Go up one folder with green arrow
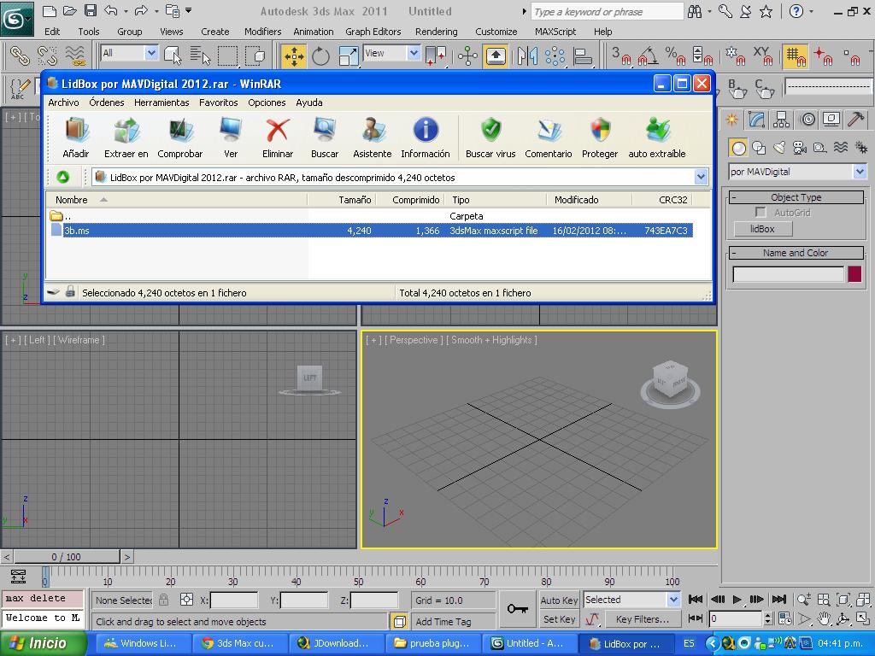 click(63, 178)
